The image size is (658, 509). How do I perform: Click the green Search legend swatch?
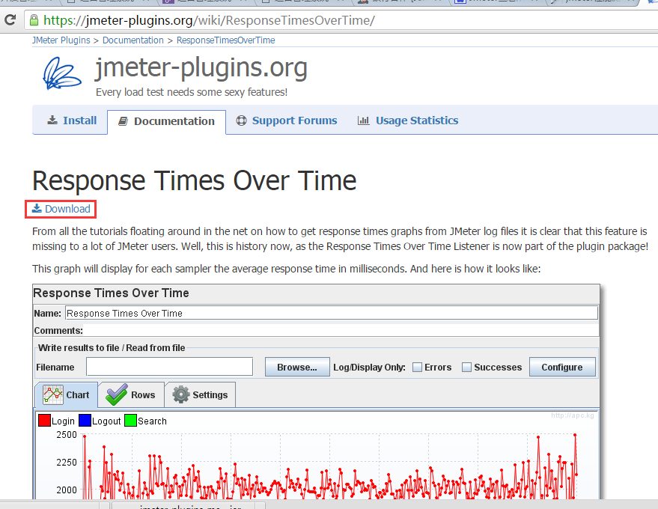coord(130,421)
